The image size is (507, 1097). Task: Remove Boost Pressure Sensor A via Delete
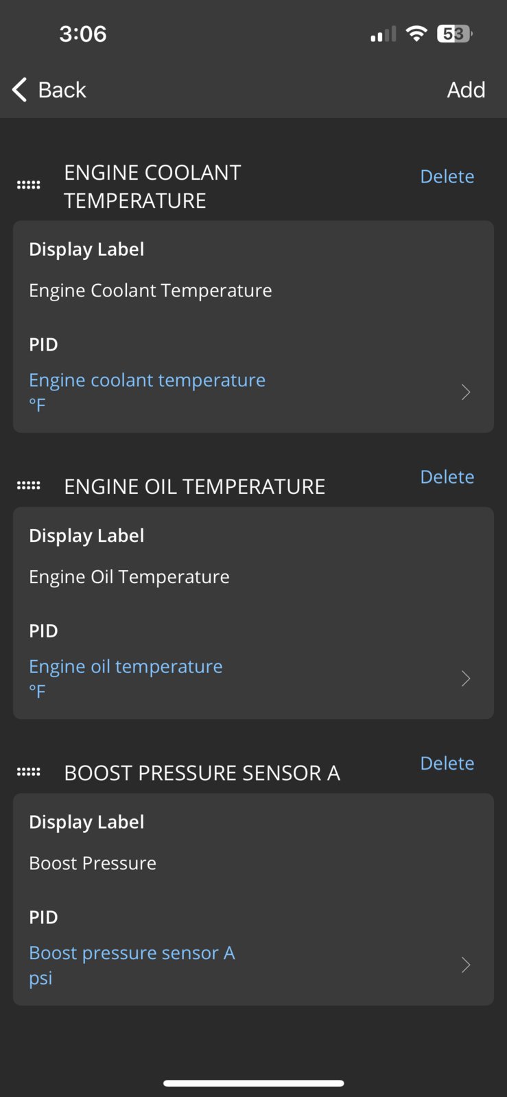[447, 763]
